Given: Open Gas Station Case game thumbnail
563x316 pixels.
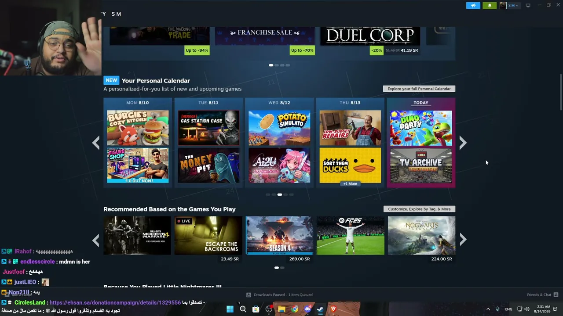Looking at the screenshot, I should tap(208, 128).
